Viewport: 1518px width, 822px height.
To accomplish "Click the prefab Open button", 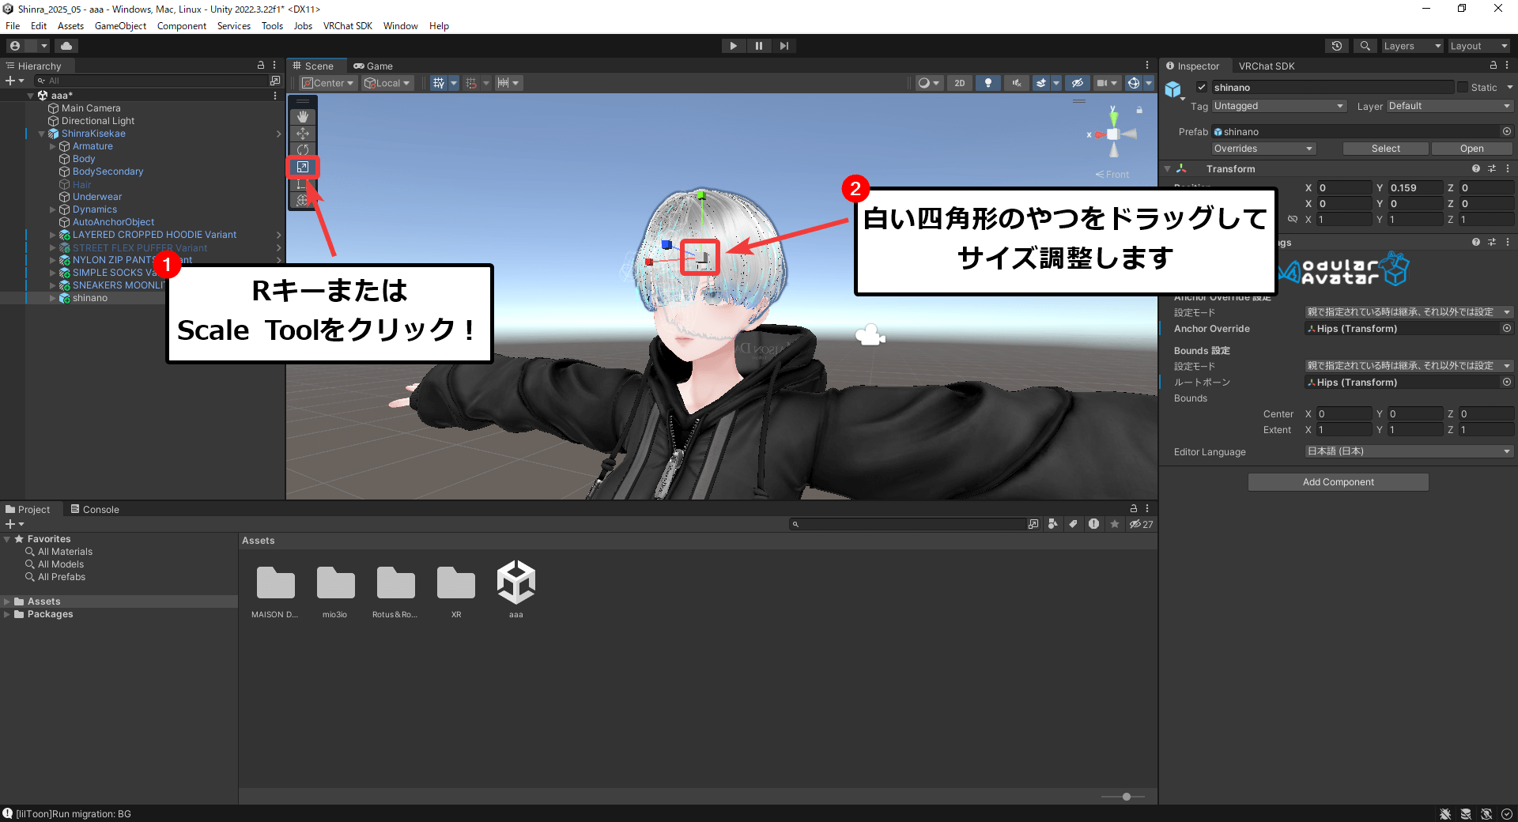I will [1471, 149].
